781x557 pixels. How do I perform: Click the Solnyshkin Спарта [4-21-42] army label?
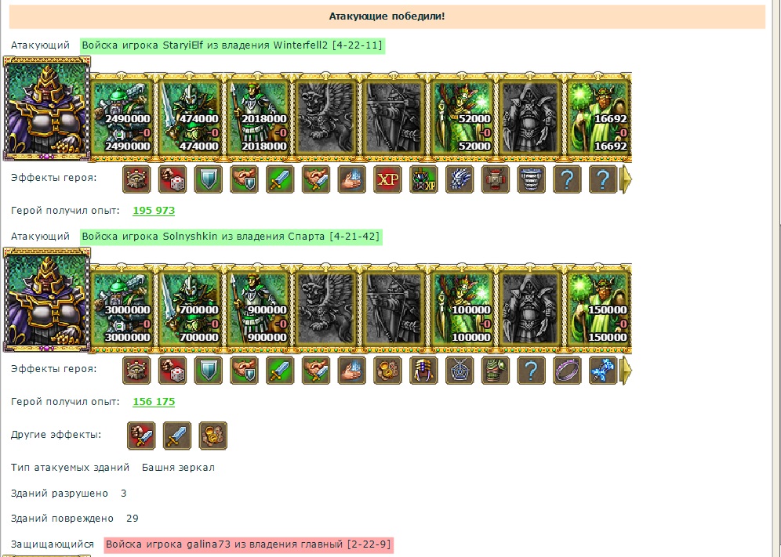tap(231, 237)
